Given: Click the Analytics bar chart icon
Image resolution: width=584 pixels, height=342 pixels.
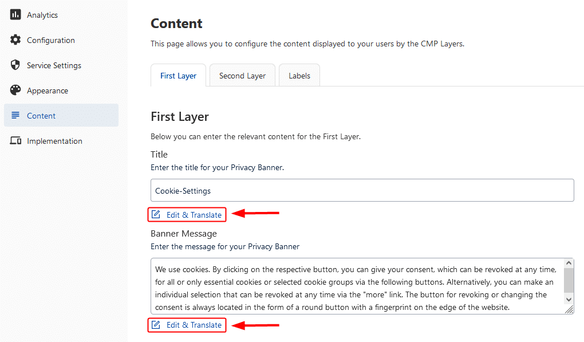Looking at the screenshot, I should click(x=15, y=14).
